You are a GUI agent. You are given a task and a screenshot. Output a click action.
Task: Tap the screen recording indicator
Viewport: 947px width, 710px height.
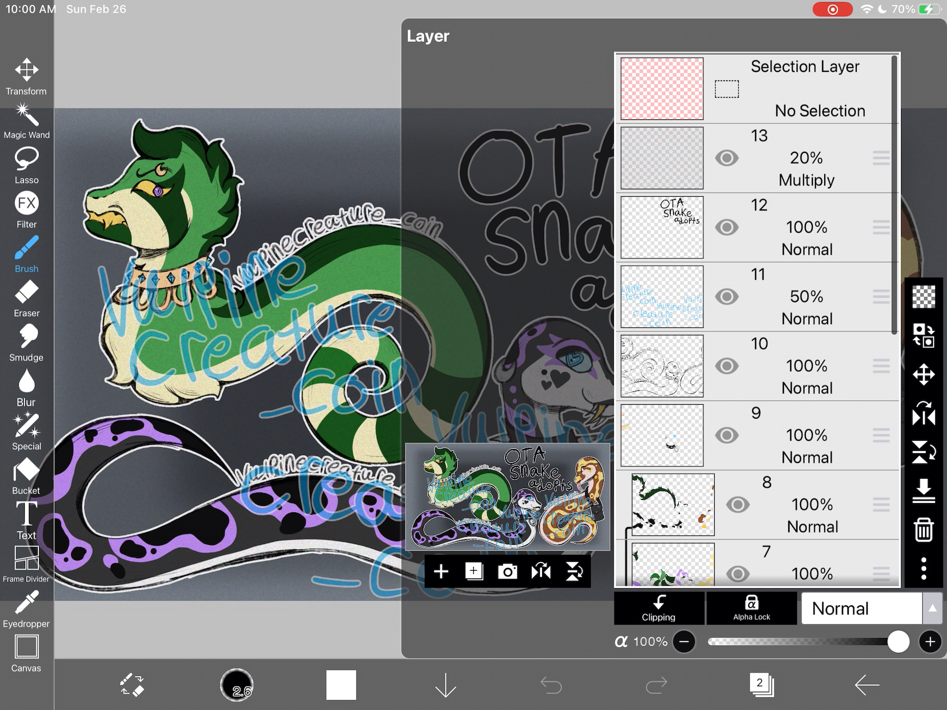click(x=833, y=9)
